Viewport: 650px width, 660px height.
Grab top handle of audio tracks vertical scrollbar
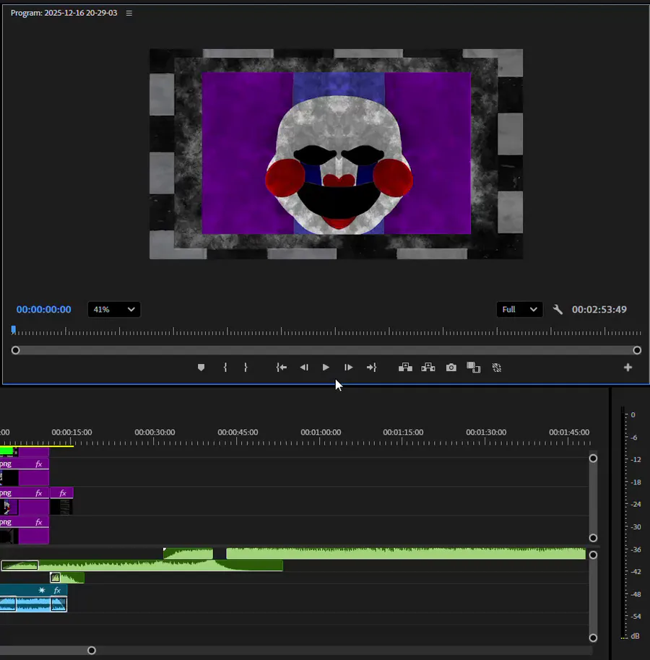pos(593,555)
